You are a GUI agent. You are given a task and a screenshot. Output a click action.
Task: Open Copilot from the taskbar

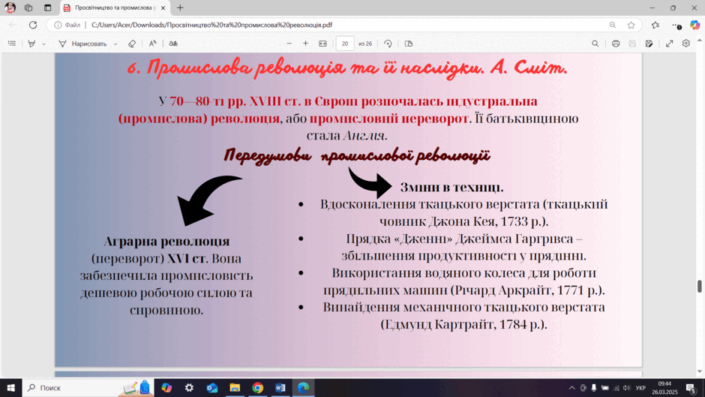tap(166, 387)
